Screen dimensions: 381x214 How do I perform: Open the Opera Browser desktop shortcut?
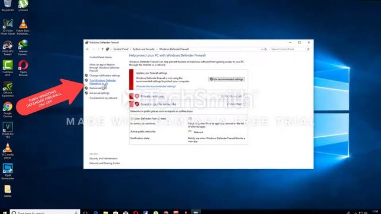tap(23, 68)
